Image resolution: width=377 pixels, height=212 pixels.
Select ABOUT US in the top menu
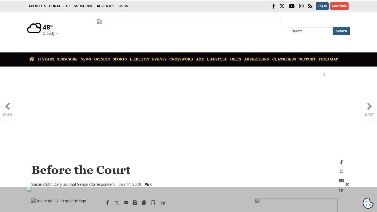[x=37, y=6]
